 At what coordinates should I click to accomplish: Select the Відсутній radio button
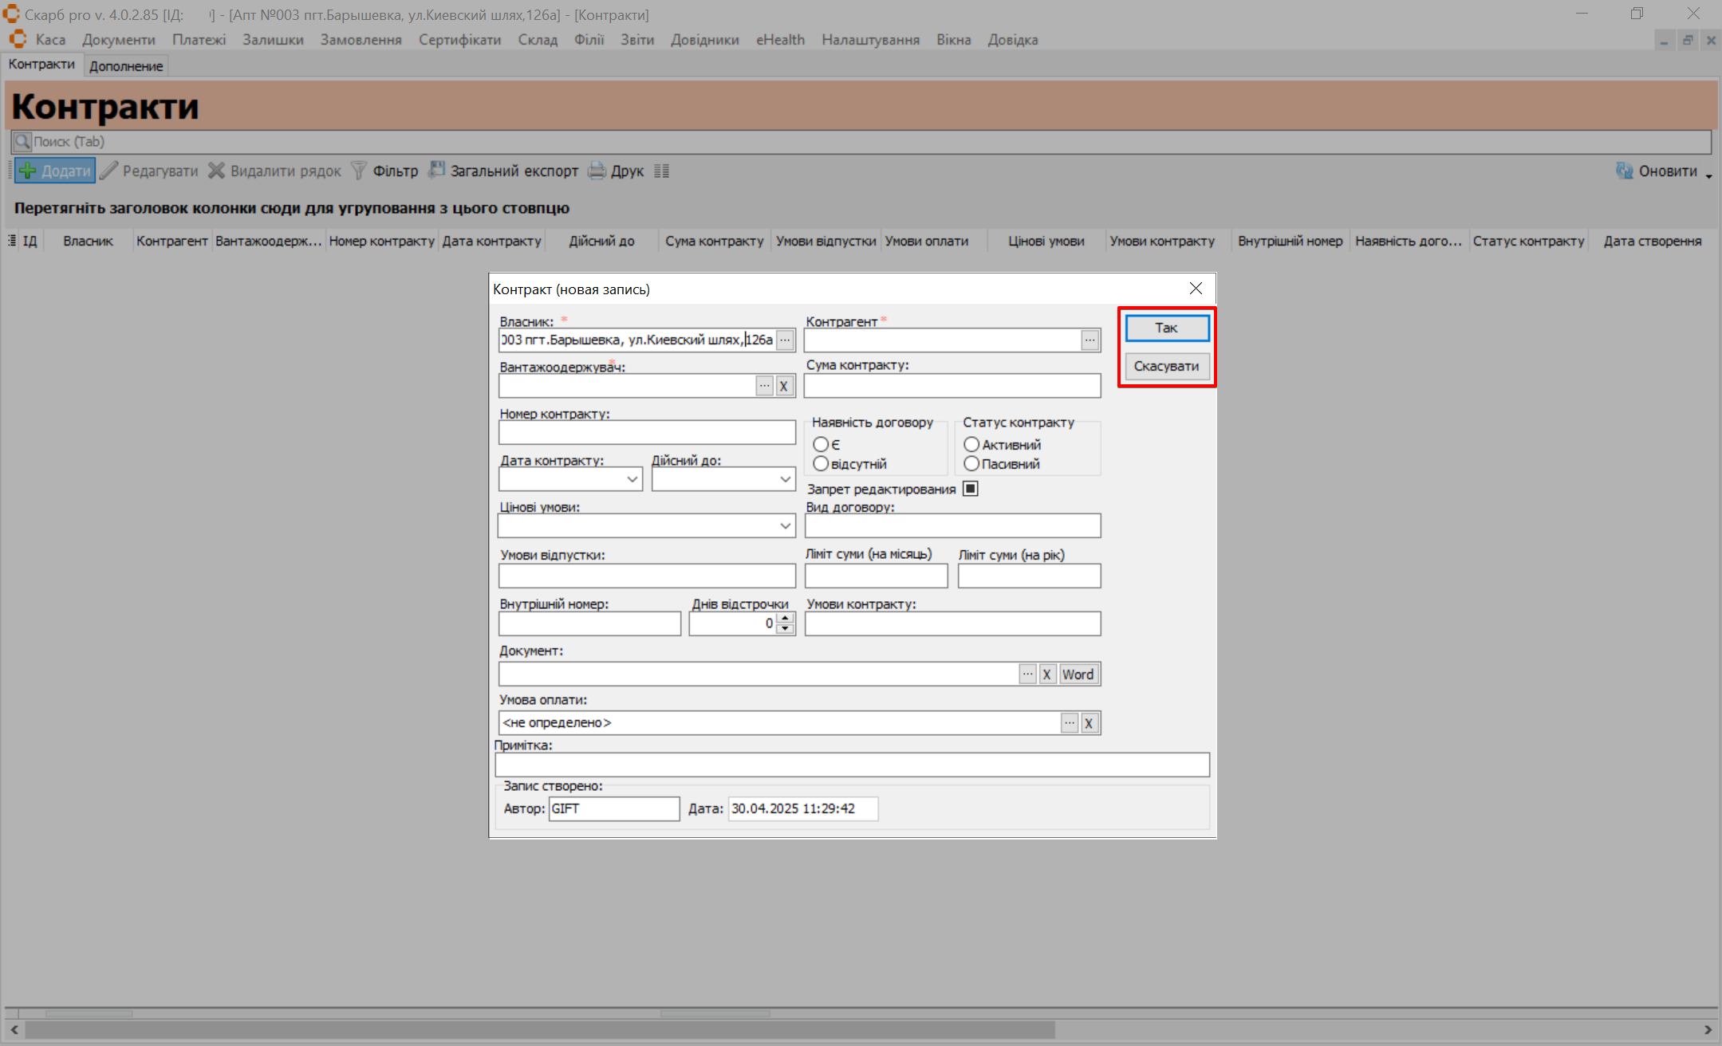pyautogui.click(x=821, y=464)
